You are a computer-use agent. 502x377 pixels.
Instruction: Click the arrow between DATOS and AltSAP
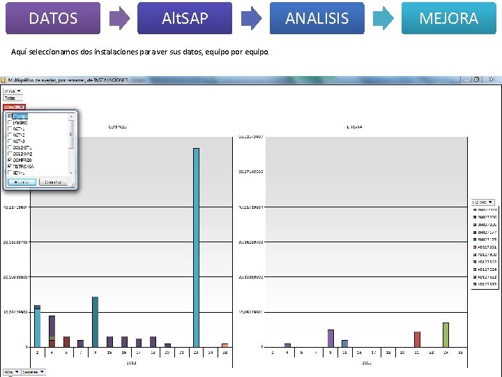click(x=119, y=18)
